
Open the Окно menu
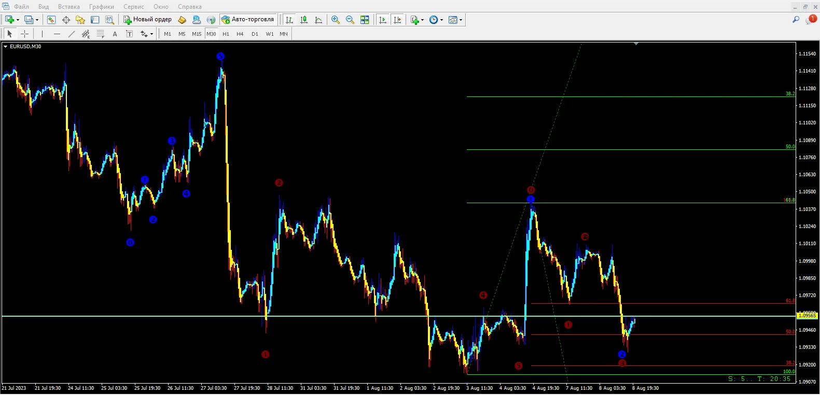[161, 7]
